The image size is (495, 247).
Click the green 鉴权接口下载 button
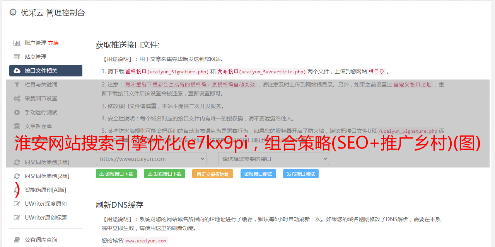pos(116,174)
